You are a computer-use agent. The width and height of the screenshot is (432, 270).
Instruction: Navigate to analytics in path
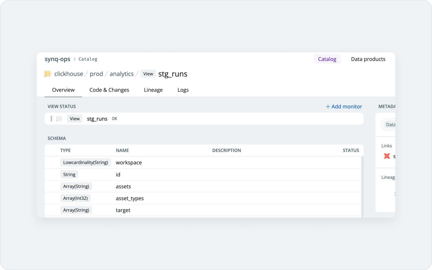(122, 74)
